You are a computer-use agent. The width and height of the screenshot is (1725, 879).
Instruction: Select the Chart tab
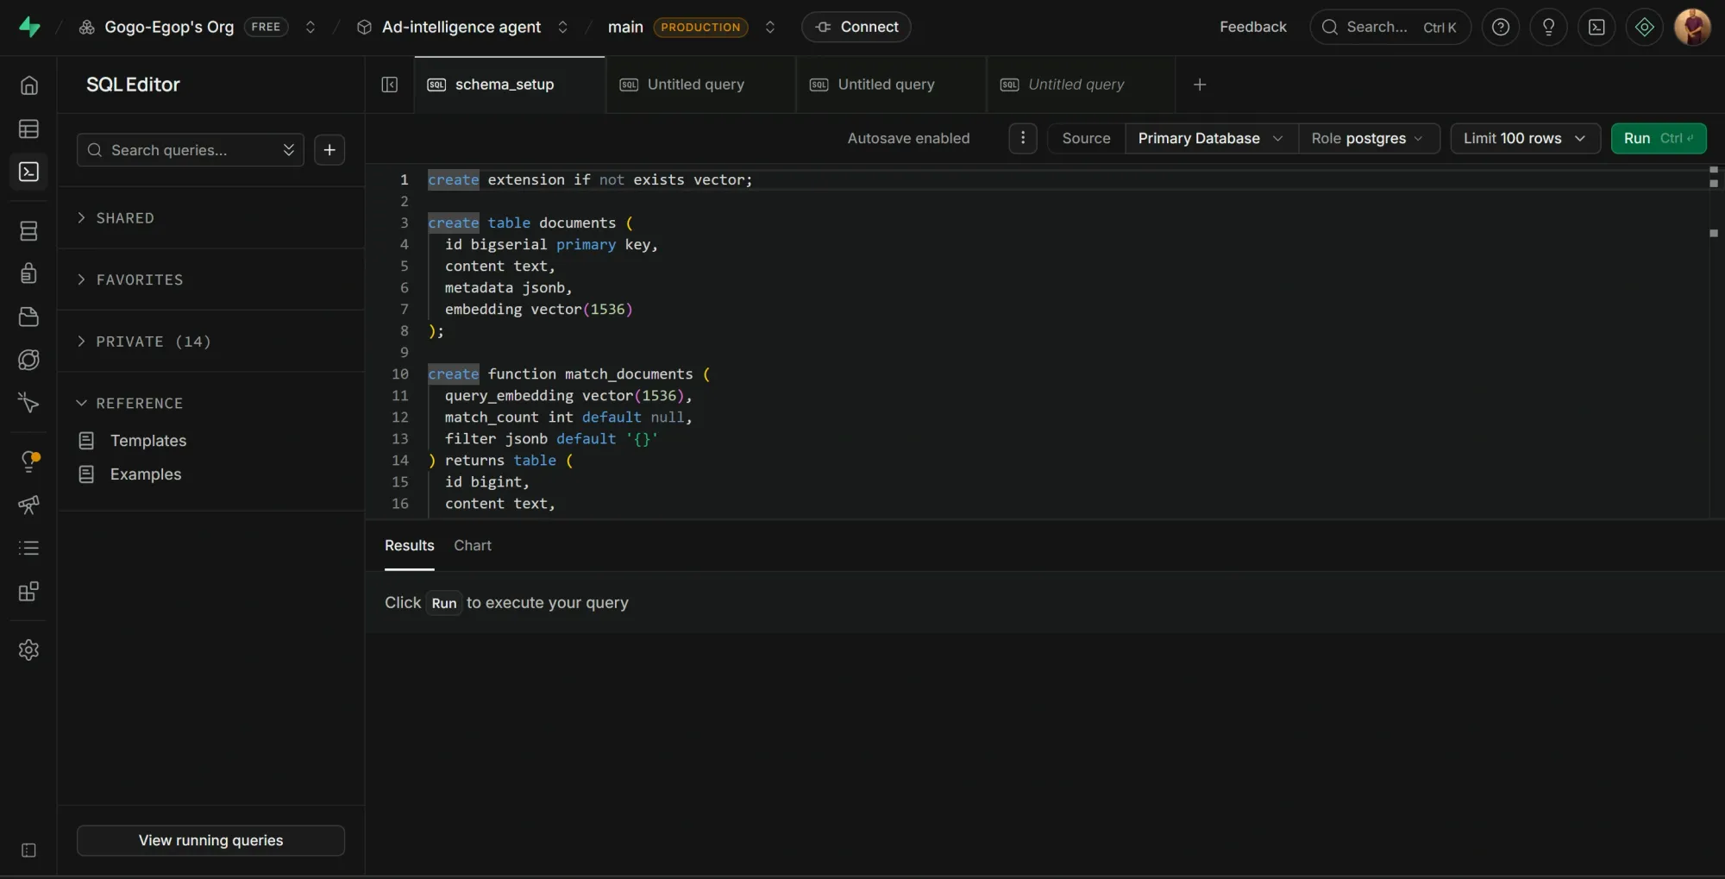473,545
